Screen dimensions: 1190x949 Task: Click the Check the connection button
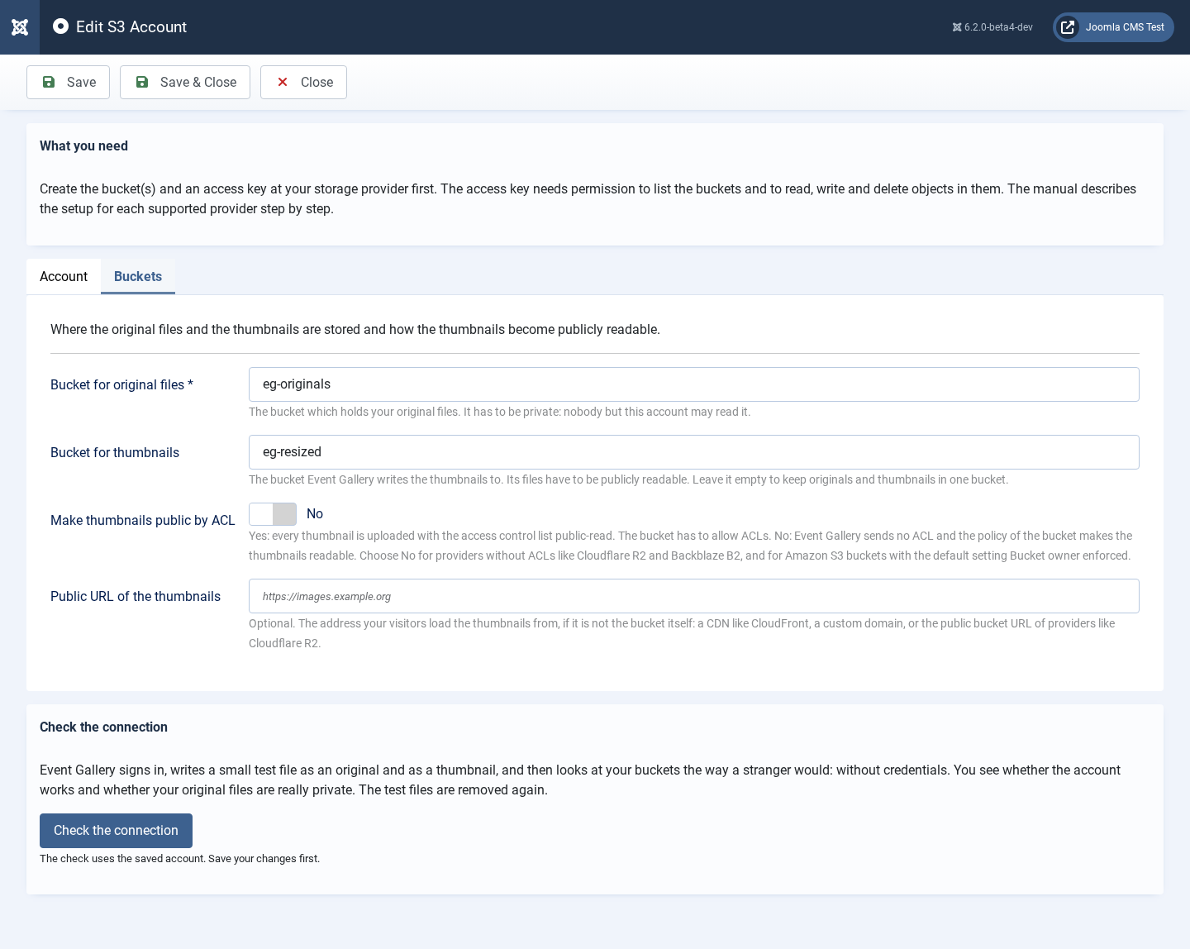tap(116, 831)
